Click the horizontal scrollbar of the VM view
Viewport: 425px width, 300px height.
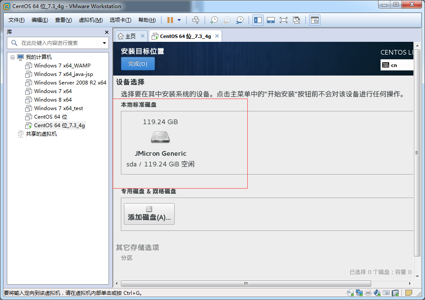(x=246, y=283)
